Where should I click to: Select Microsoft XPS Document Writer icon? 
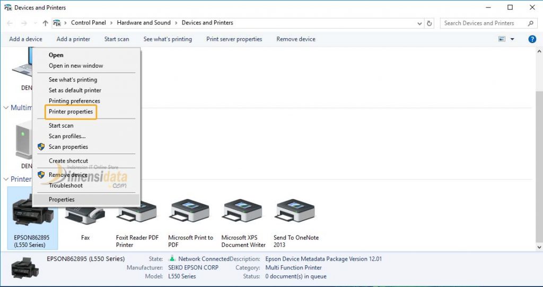243,211
